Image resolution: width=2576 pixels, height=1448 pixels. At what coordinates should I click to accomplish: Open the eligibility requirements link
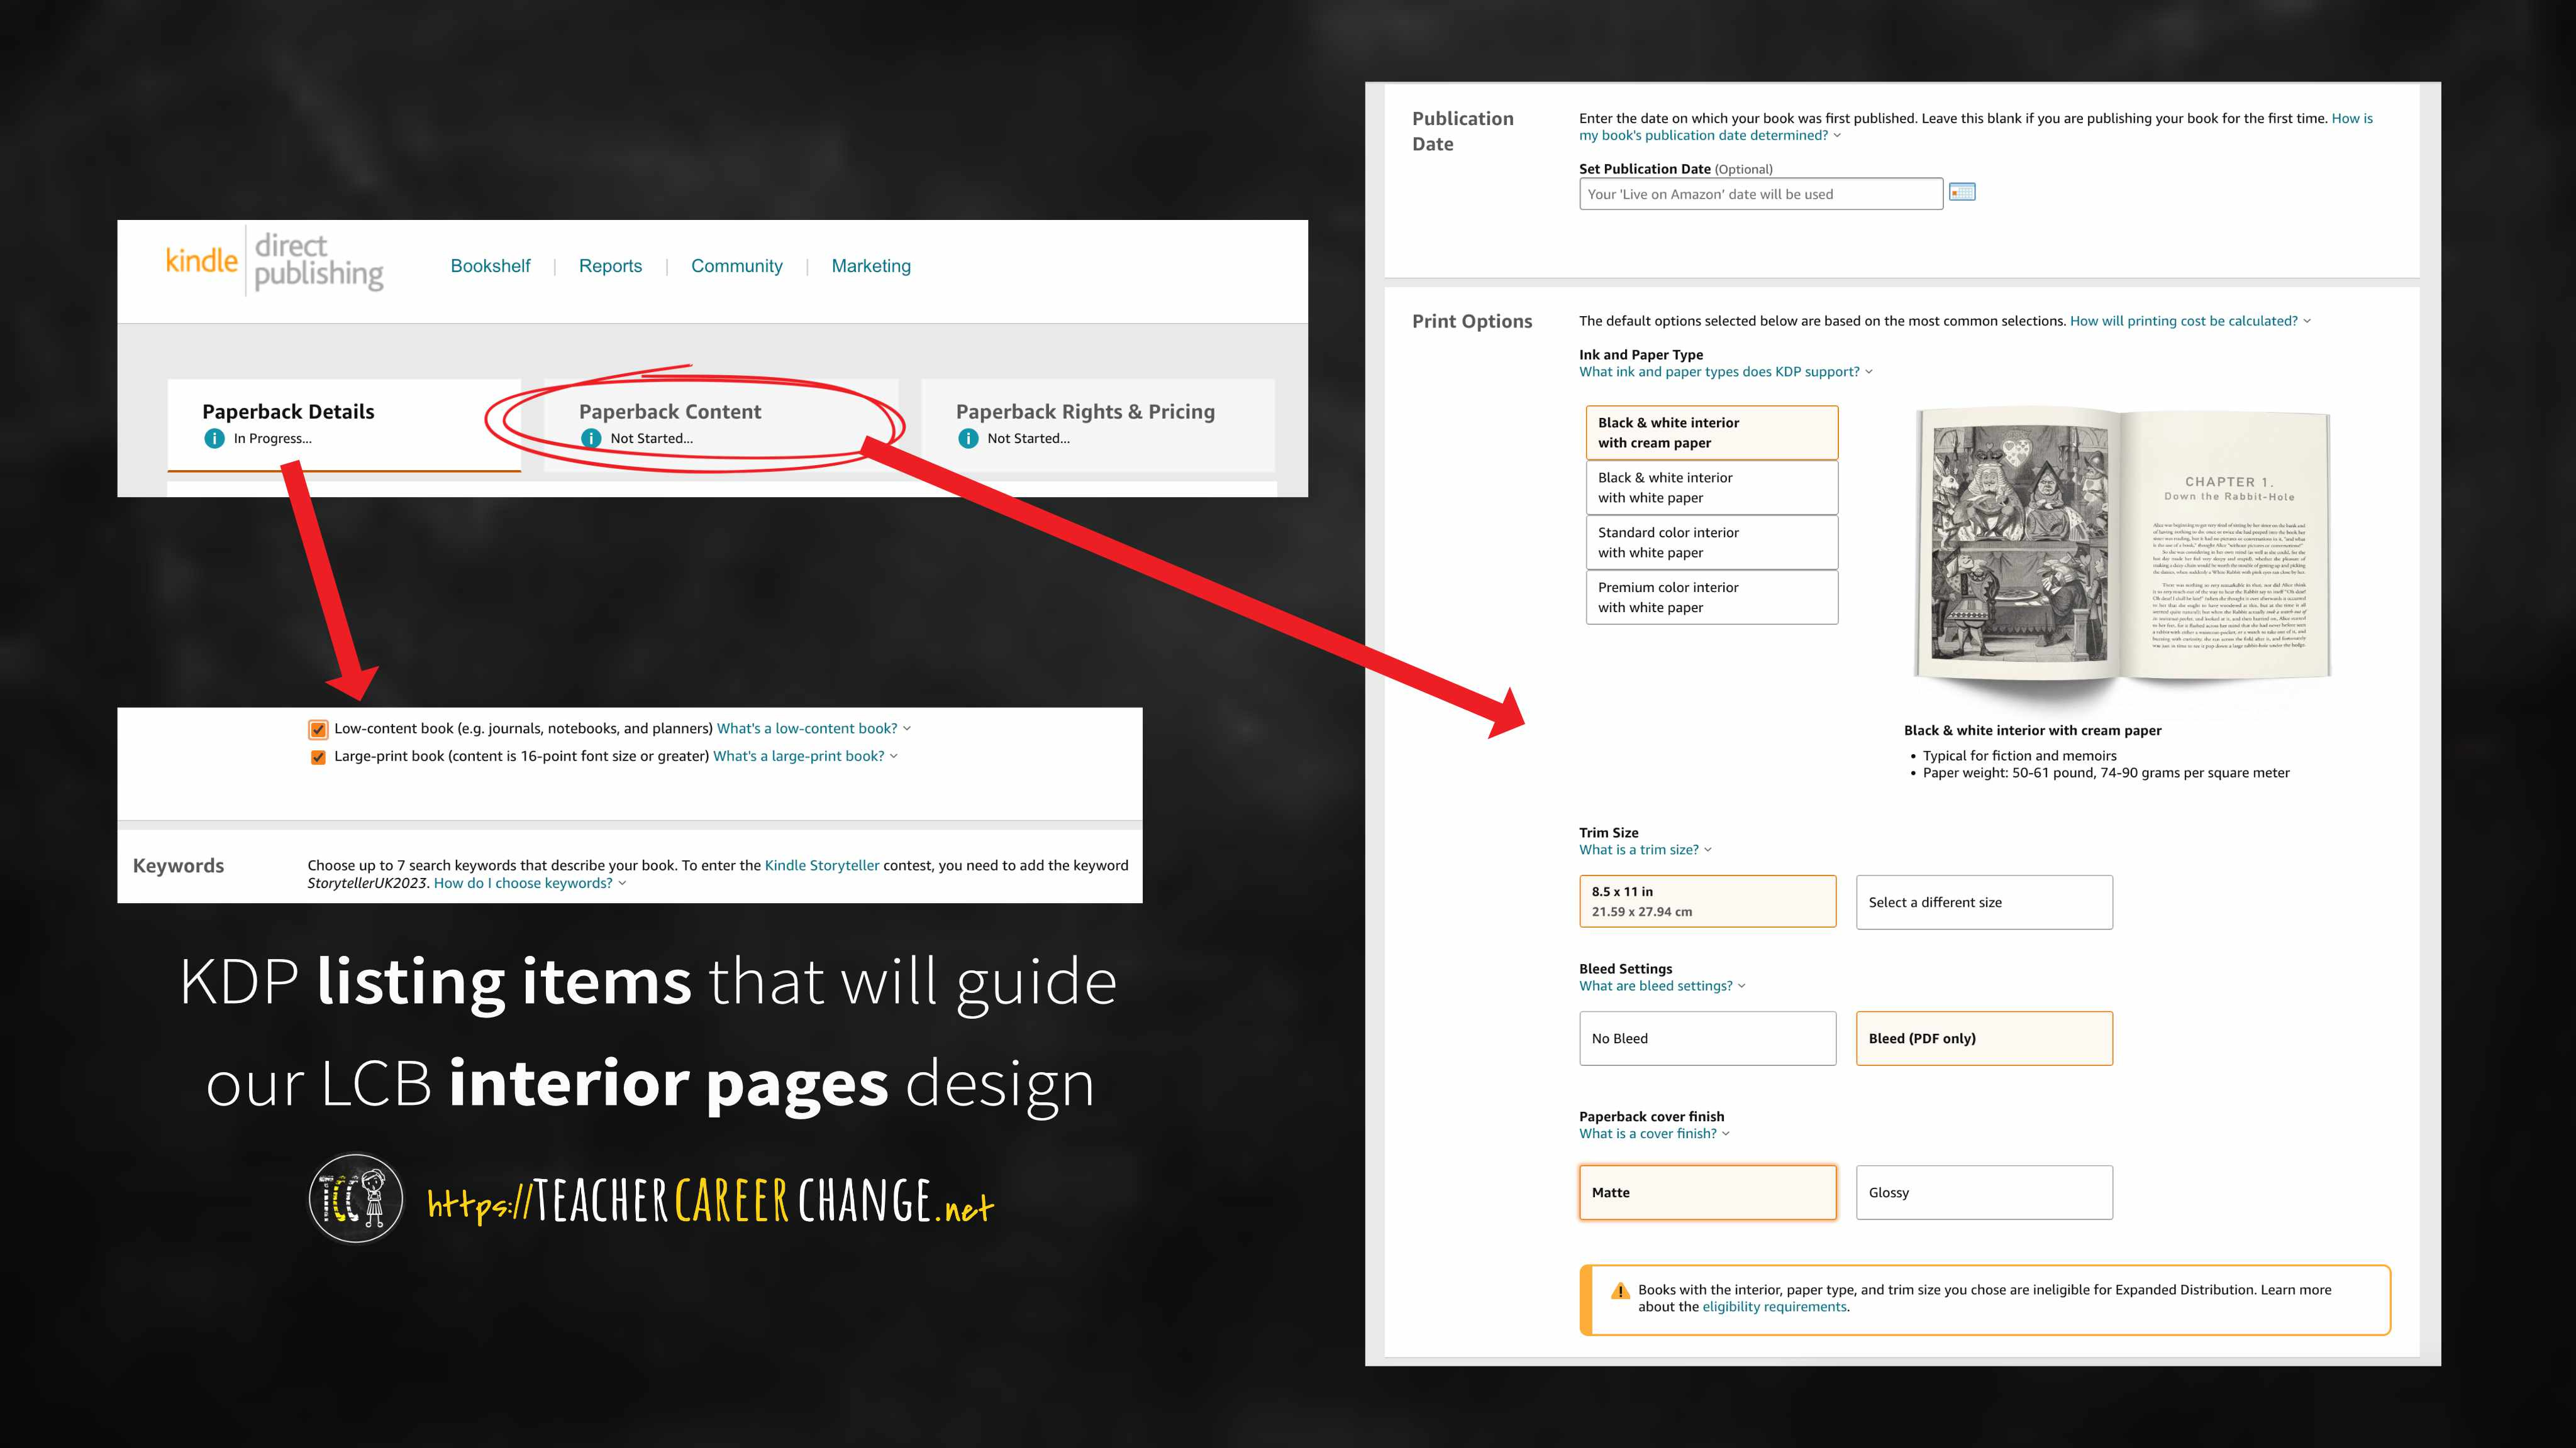click(1774, 1307)
